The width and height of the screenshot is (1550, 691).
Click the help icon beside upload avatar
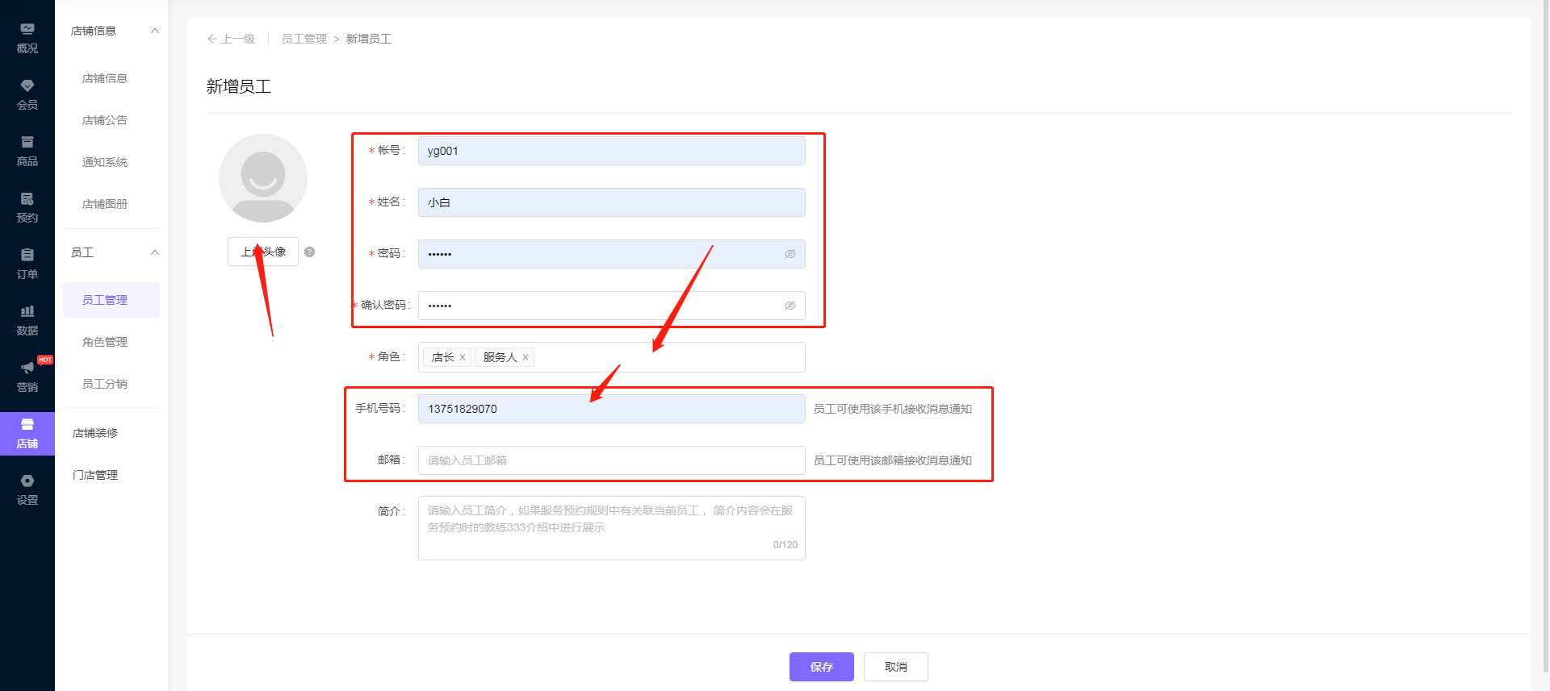[309, 252]
